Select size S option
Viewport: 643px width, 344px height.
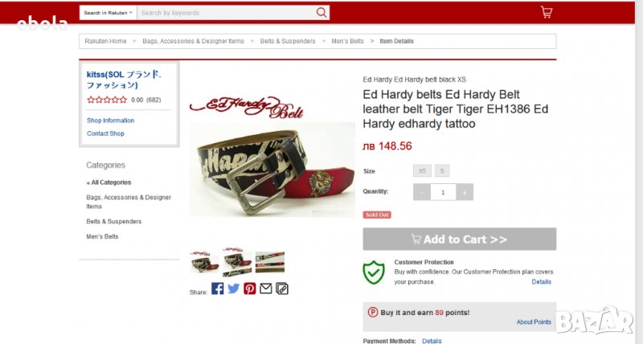point(442,171)
